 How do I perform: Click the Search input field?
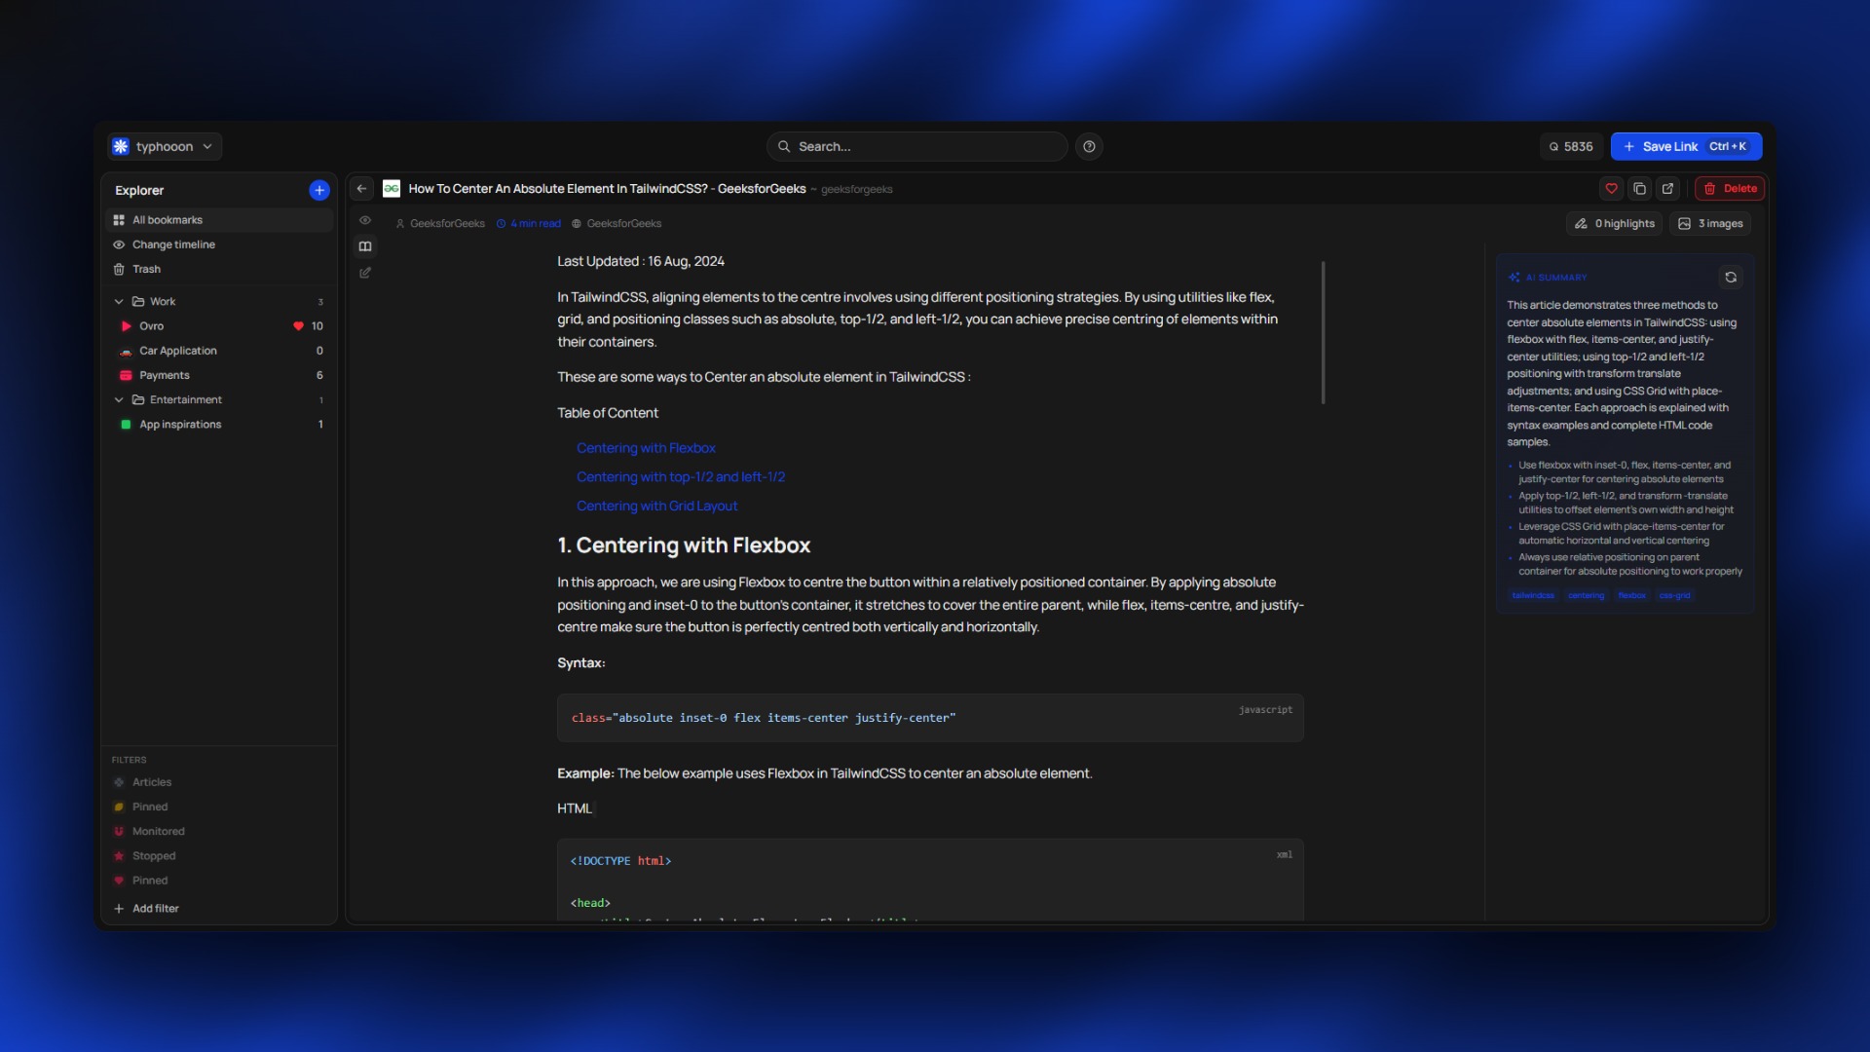point(916,146)
